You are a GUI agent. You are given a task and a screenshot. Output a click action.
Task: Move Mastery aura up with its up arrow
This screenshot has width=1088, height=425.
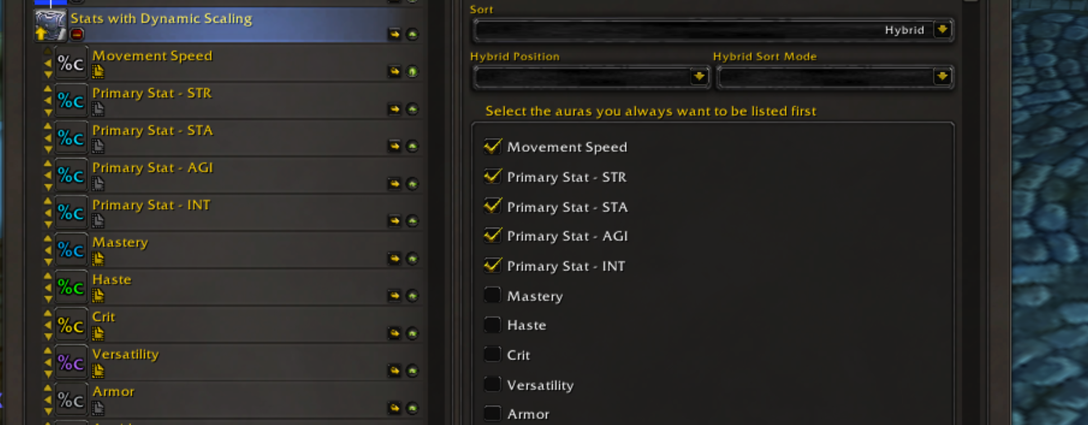point(48,239)
